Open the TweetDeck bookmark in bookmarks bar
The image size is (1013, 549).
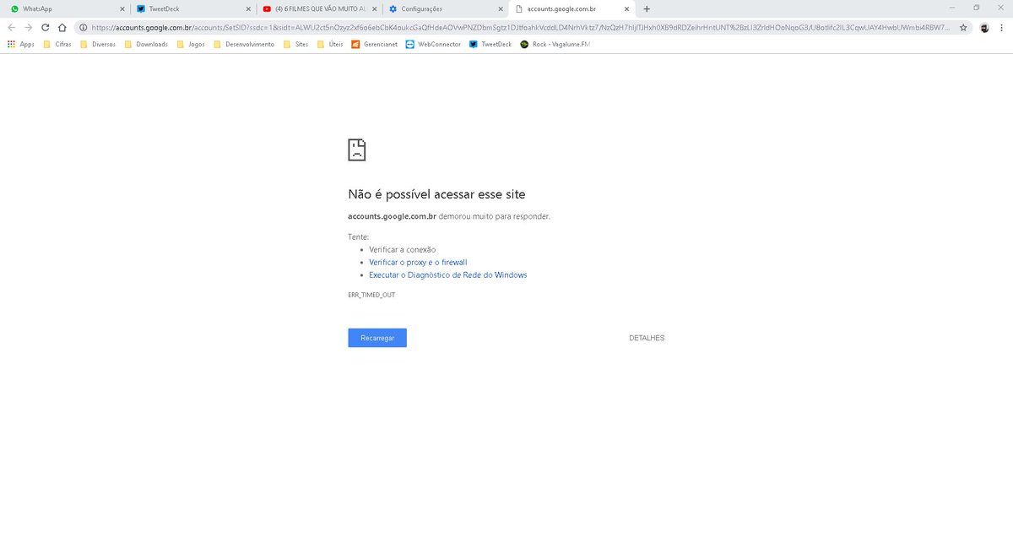(490, 44)
